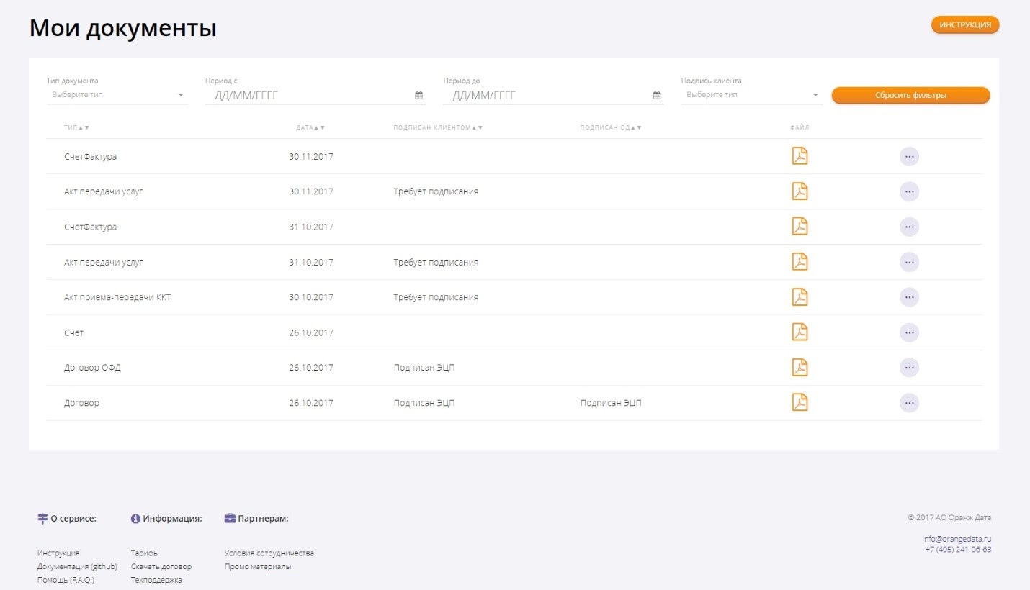Viewport: 1030px width, 590px height.
Task: Click PDF icon in the Счет row
Action: pyautogui.click(x=800, y=332)
